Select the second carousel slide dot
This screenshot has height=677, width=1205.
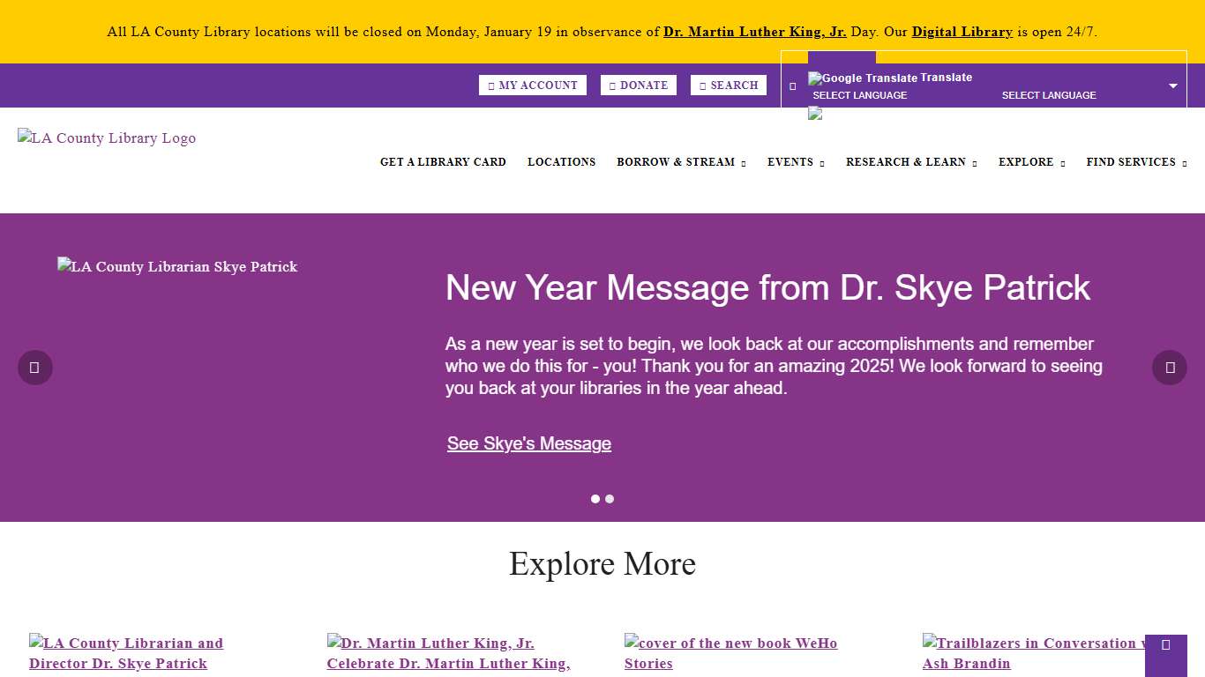tap(610, 499)
